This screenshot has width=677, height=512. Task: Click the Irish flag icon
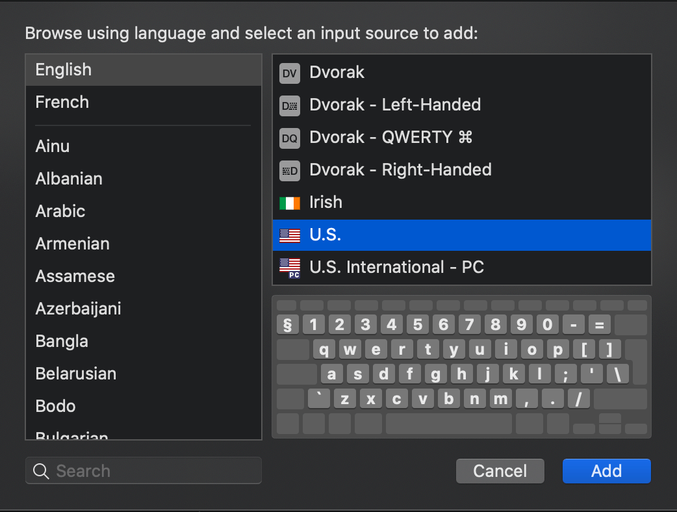coord(290,203)
